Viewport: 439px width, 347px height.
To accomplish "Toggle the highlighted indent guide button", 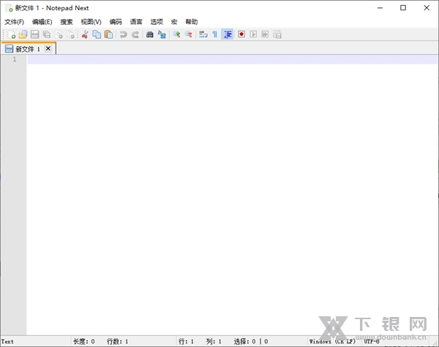I will click(228, 34).
